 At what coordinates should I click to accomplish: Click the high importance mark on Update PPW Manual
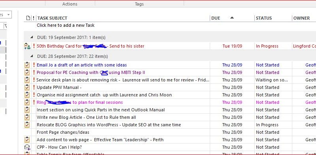coord(34,87)
